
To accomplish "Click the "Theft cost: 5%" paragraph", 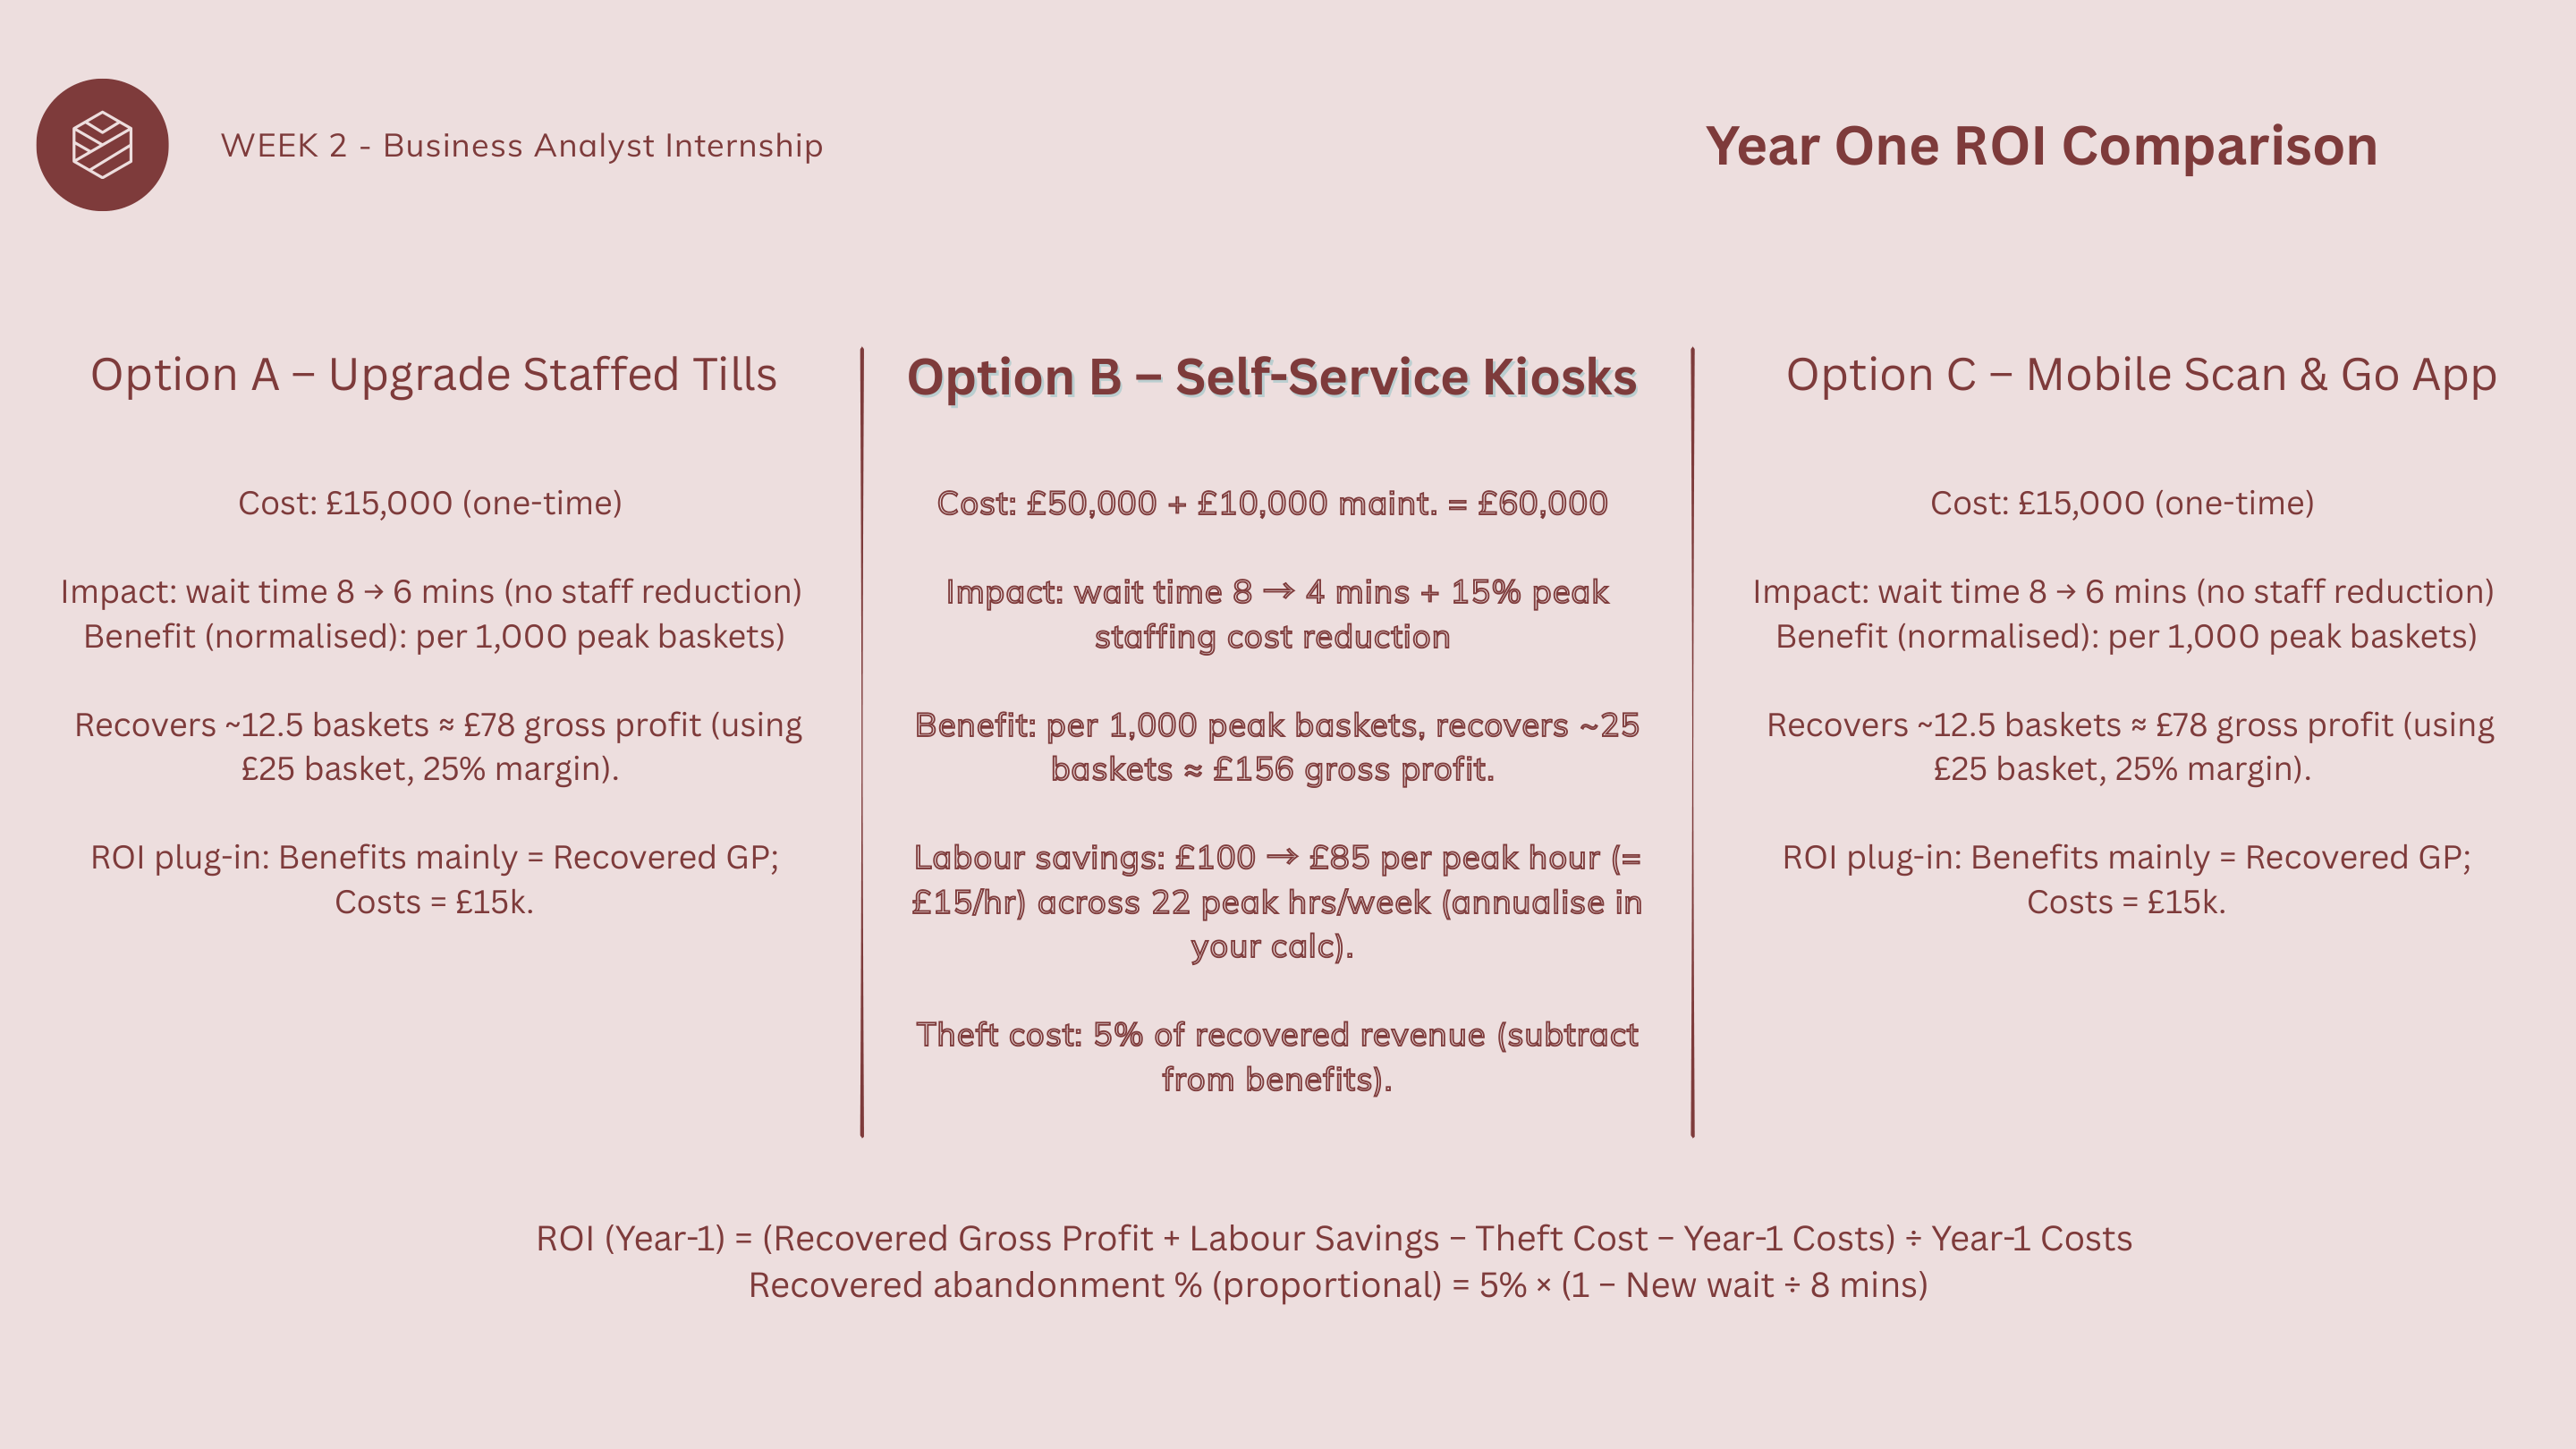I will (x=1276, y=1056).
